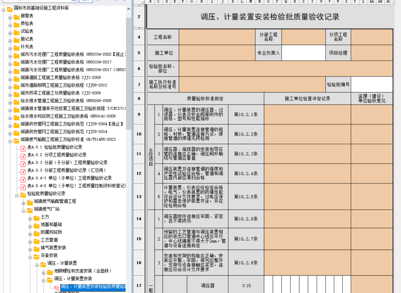Click the red 检 icon beside the highlighted tree item
401x293 pixels.
coord(57,288)
